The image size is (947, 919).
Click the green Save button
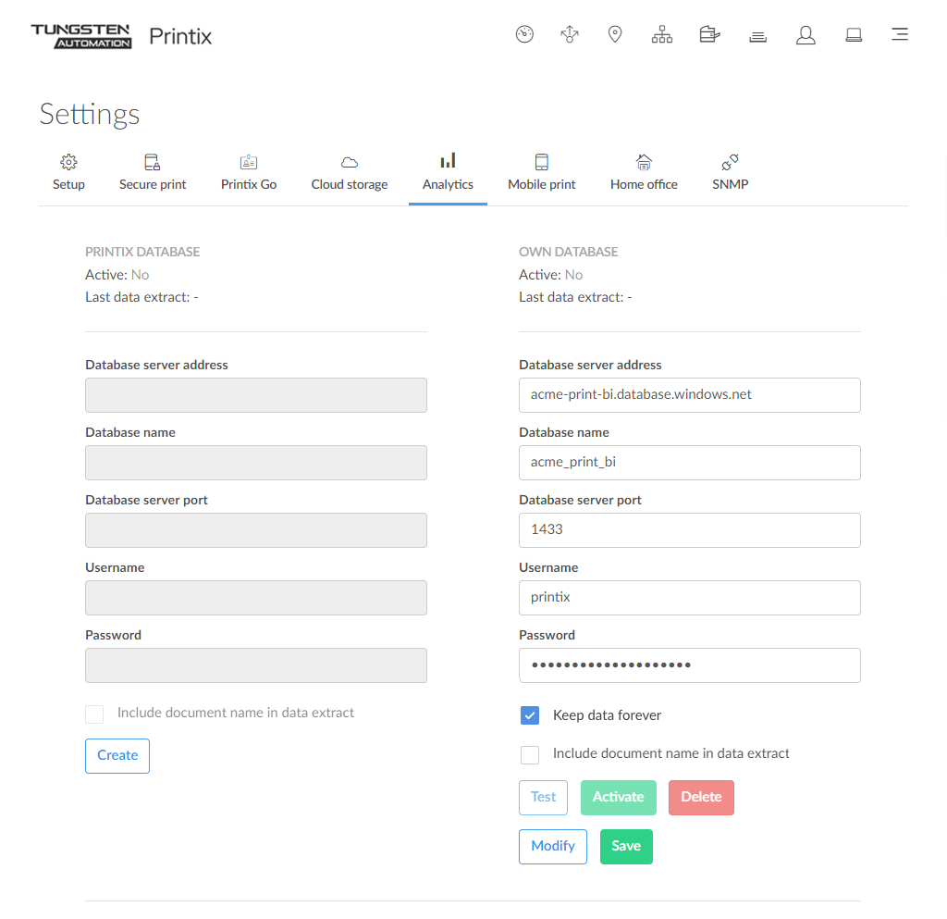[626, 847]
